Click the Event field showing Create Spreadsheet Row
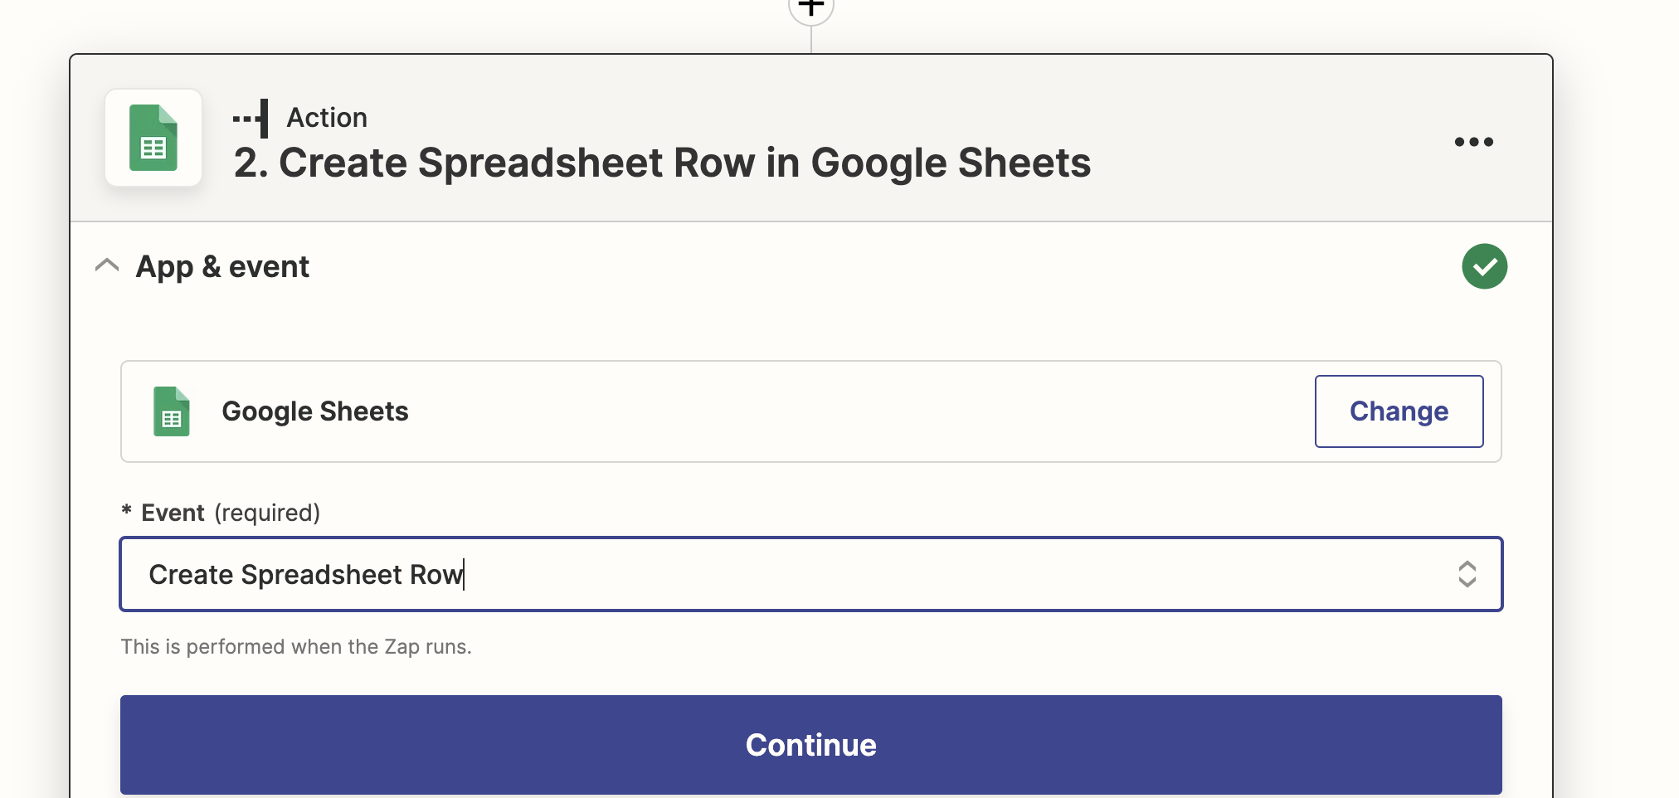Image resolution: width=1679 pixels, height=798 pixels. [747, 574]
